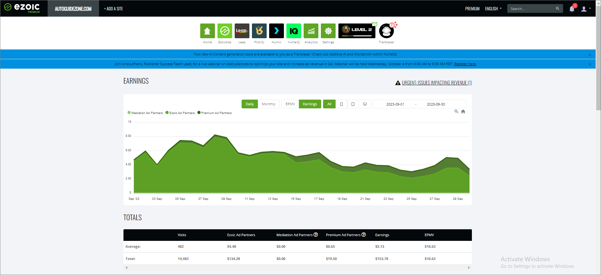601x275 pixels.
Task: Click total Ezoic value $134.28
Action: (x=233, y=259)
